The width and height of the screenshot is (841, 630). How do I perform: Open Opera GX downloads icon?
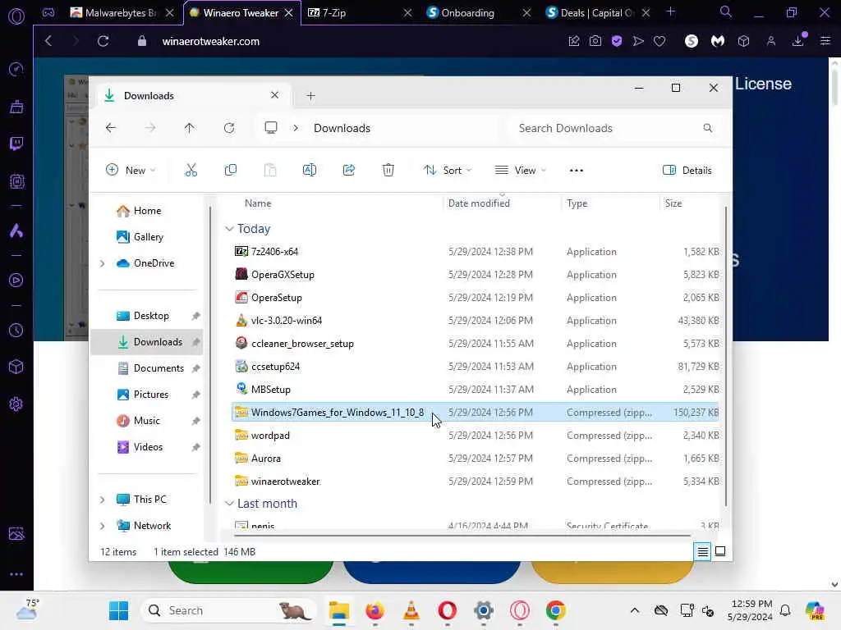click(798, 41)
